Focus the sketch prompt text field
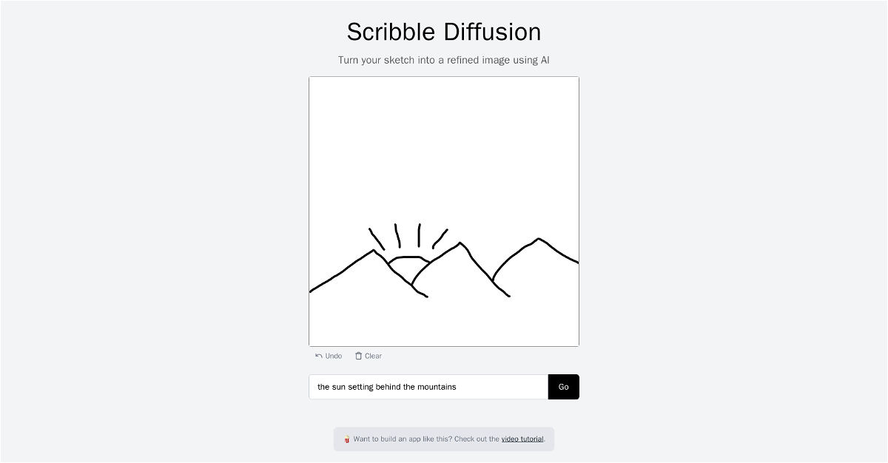 [x=428, y=387]
